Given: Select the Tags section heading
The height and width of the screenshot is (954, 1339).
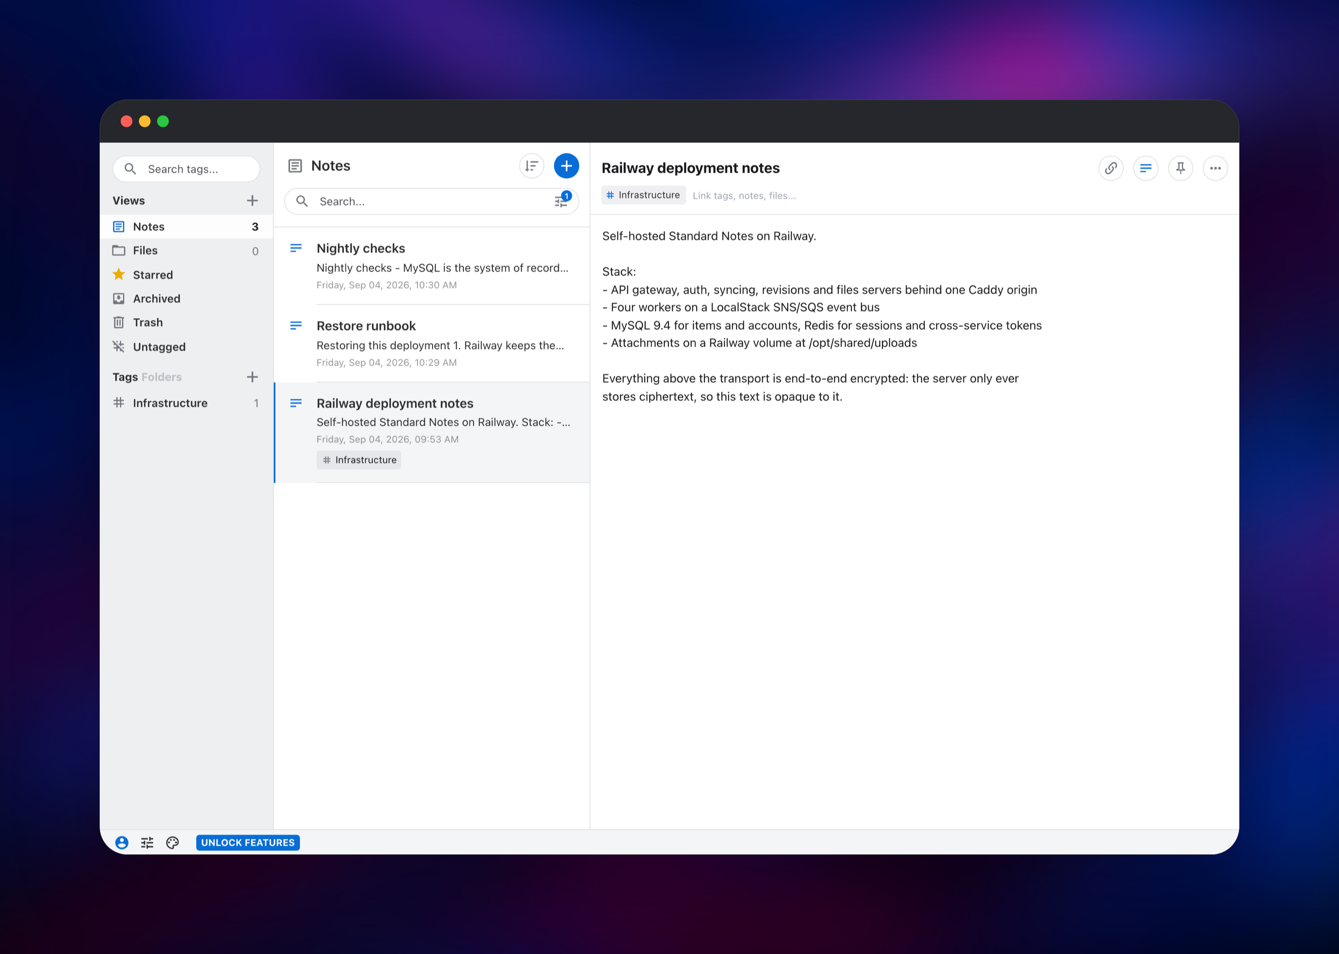Looking at the screenshot, I should [x=125, y=377].
